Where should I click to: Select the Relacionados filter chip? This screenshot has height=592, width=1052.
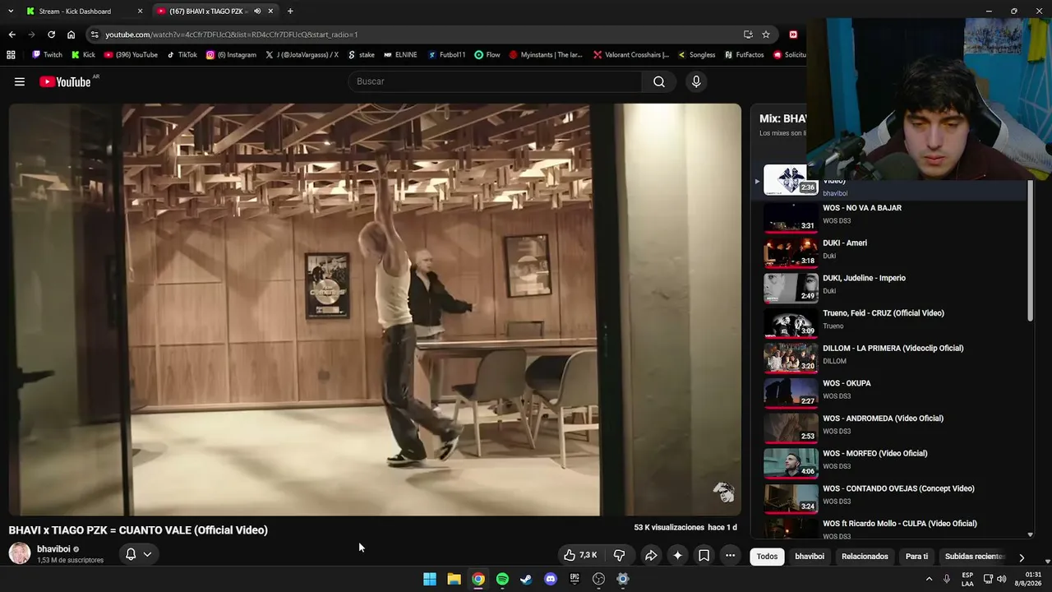[865, 557]
